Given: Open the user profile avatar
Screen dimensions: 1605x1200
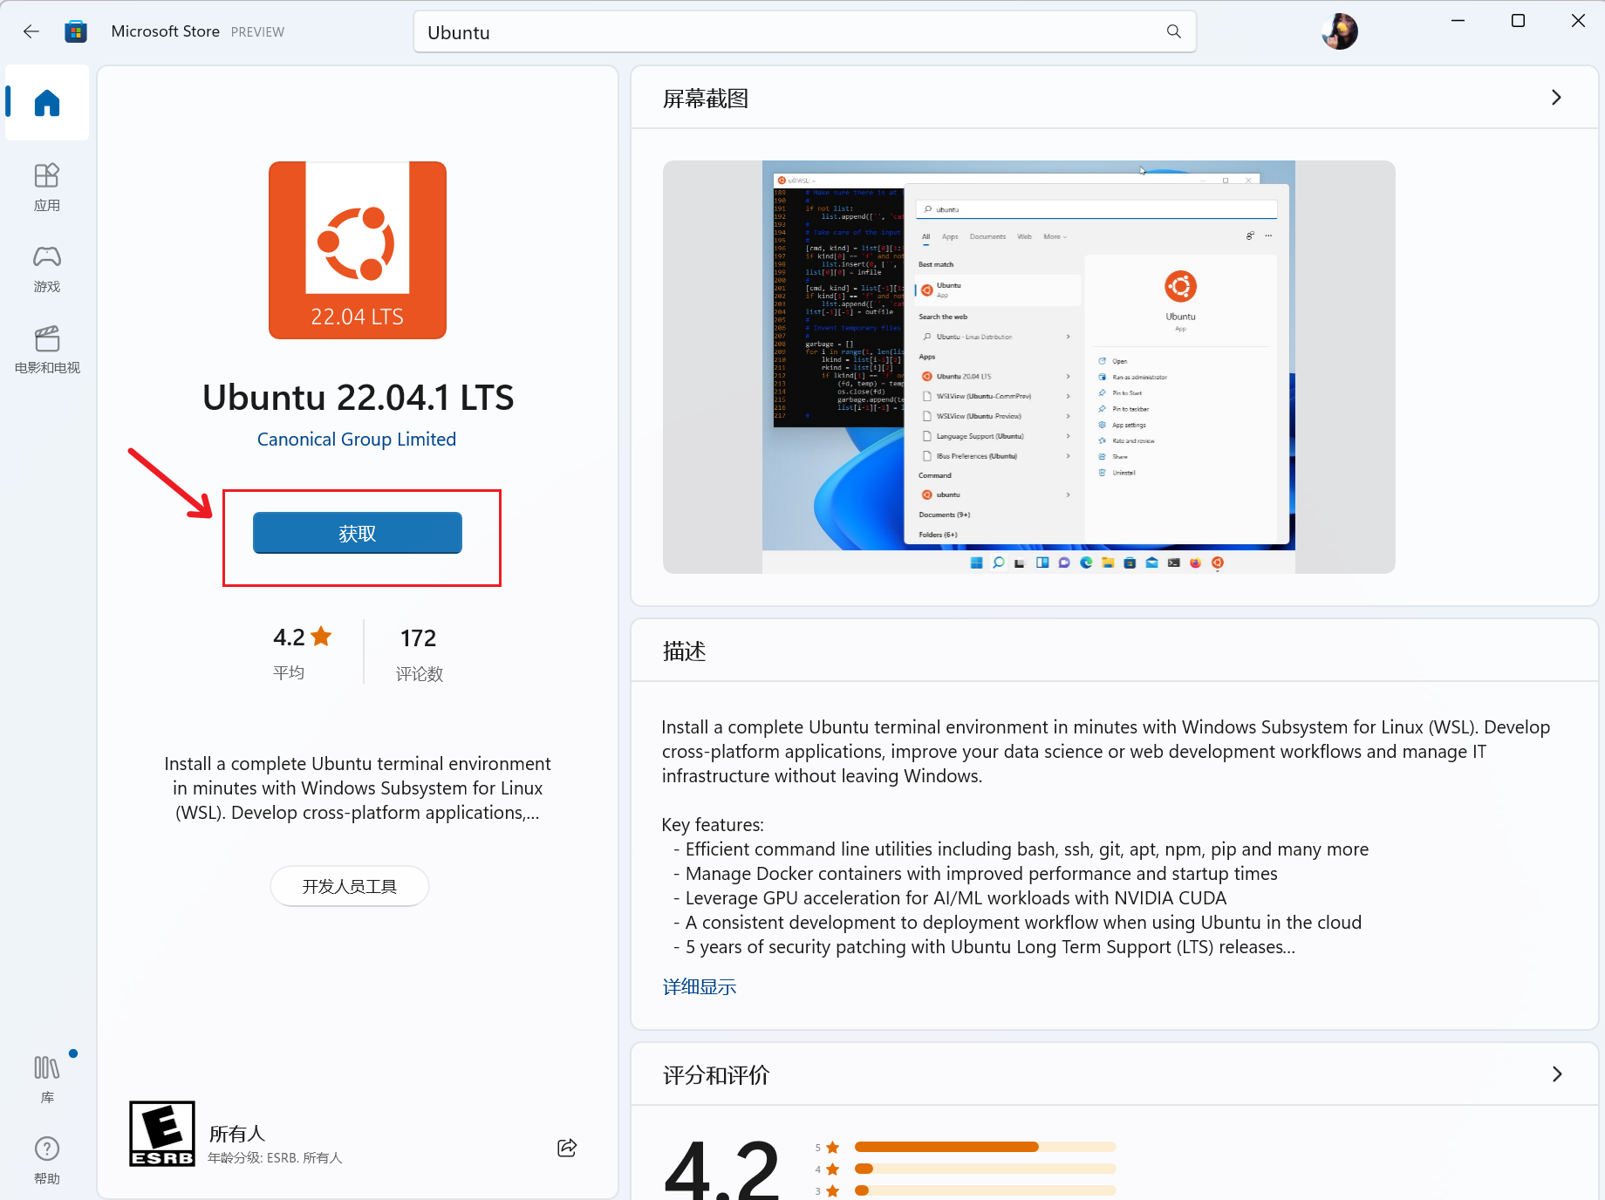Looking at the screenshot, I should (x=1340, y=31).
